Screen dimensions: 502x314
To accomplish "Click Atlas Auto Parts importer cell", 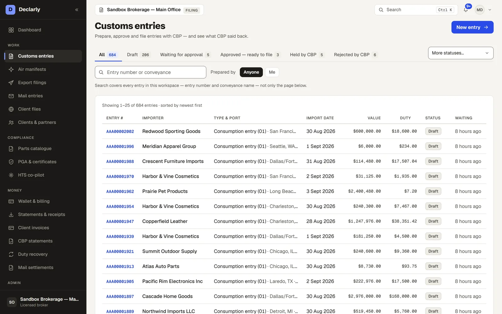I will 161,267.
